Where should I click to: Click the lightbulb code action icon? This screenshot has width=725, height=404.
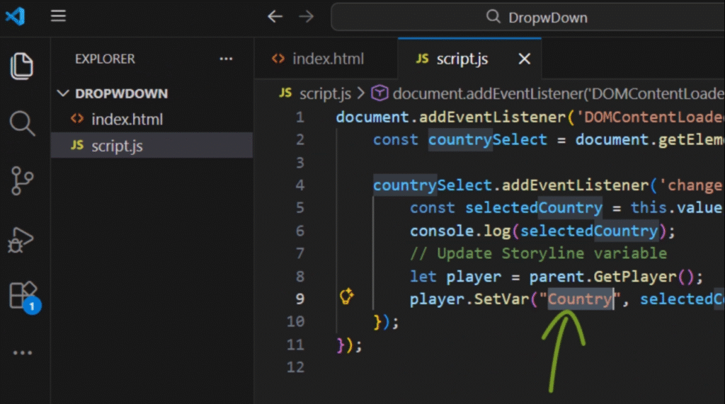pos(346,297)
